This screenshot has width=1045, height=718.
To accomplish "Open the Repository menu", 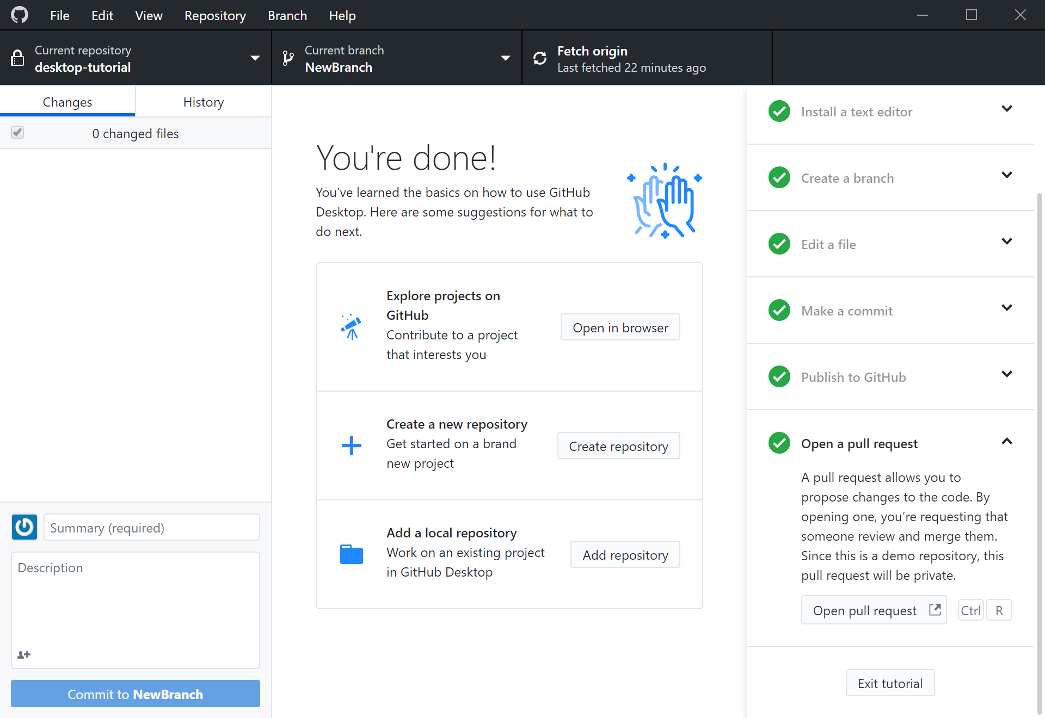I will point(215,15).
